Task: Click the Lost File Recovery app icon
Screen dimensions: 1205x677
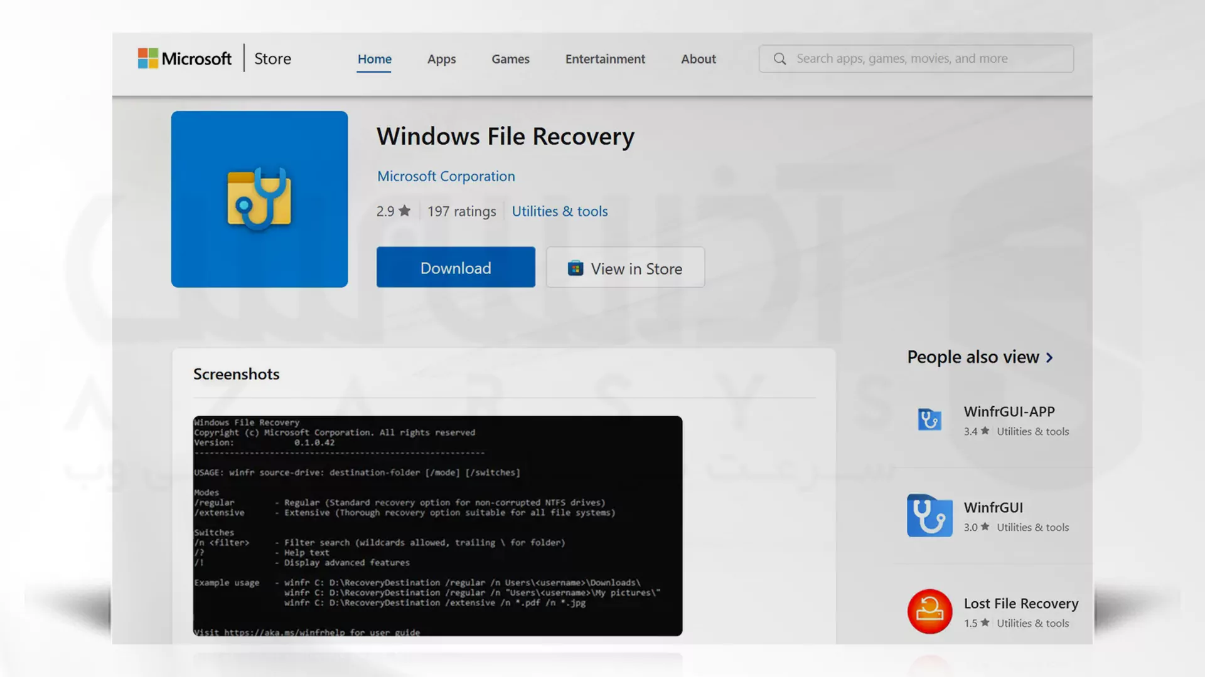Action: 929,611
